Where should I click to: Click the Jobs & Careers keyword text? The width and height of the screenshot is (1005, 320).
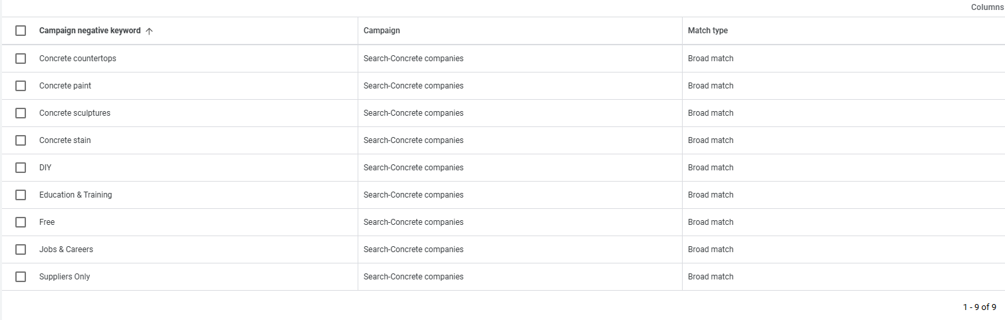click(66, 249)
